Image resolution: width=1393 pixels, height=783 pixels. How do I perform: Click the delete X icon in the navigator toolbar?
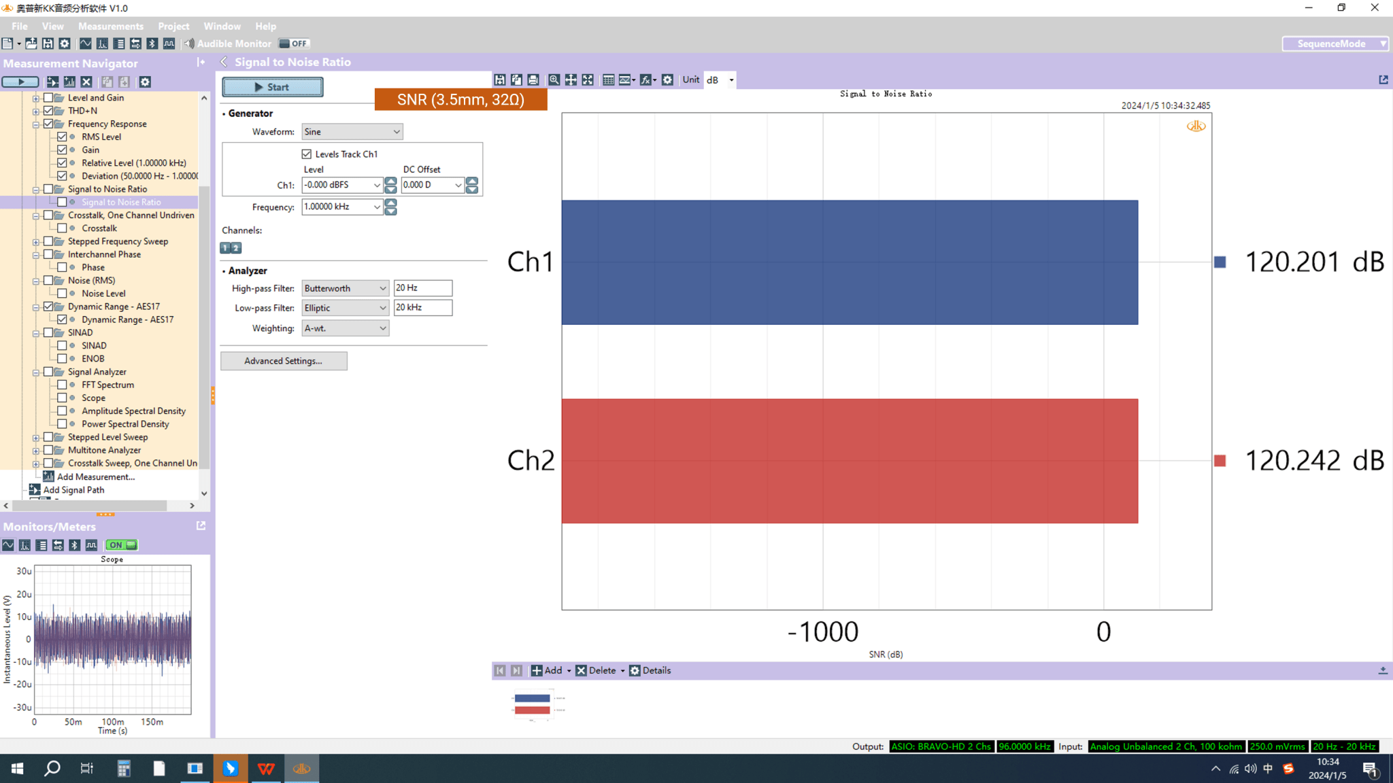pyautogui.click(x=86, y=82)
